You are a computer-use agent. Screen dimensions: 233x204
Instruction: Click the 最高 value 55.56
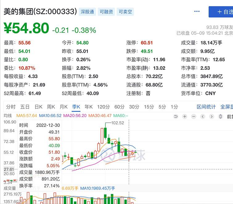(24, 43)
